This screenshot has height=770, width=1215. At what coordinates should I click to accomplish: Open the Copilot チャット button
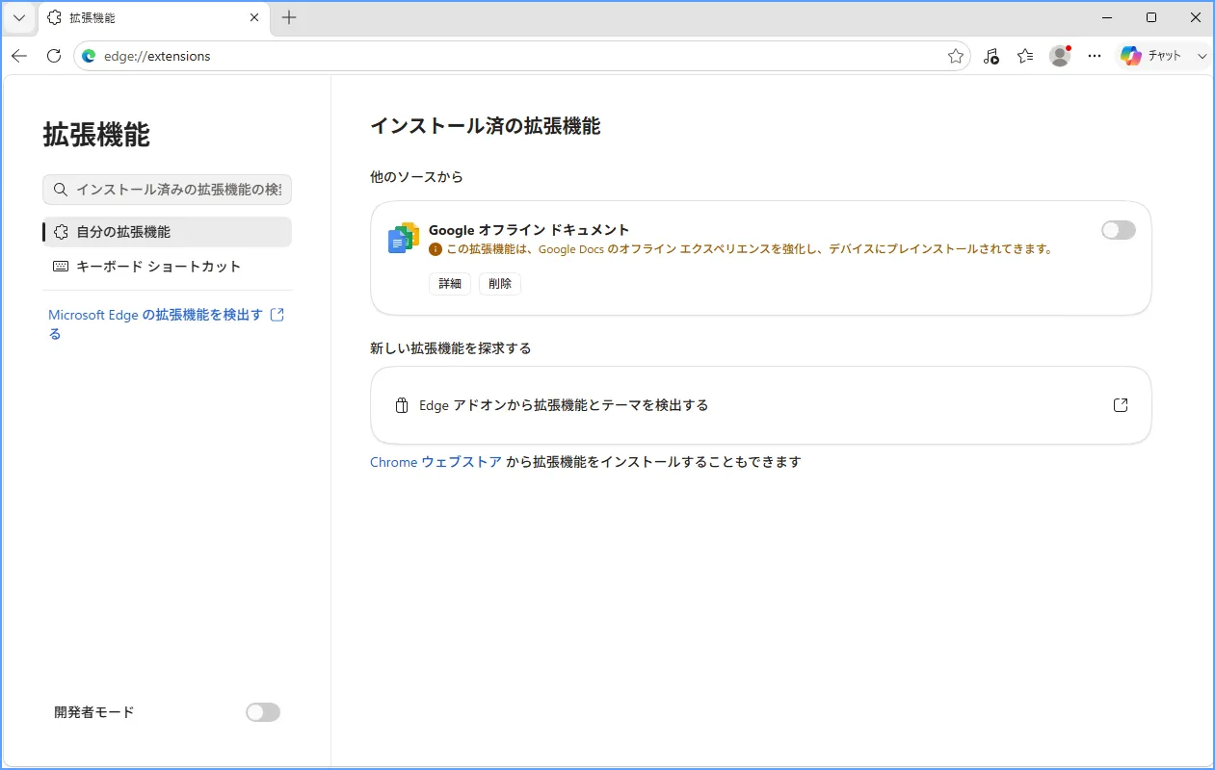[1152, 56]
